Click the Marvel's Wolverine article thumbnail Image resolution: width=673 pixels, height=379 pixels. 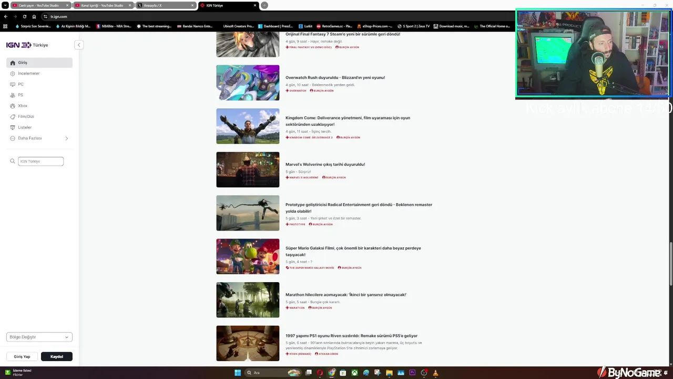coord(248,169)
